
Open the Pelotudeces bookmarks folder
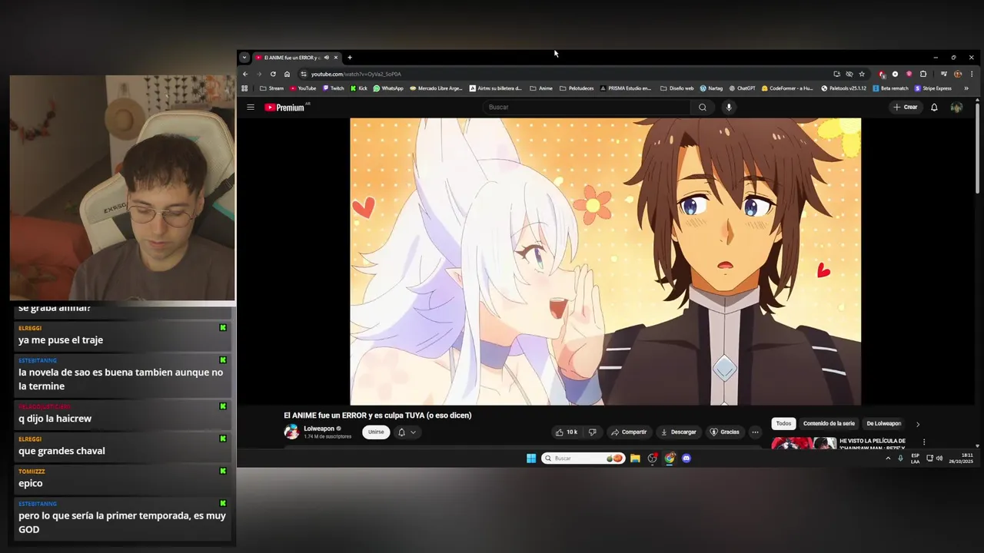[577, 88]
